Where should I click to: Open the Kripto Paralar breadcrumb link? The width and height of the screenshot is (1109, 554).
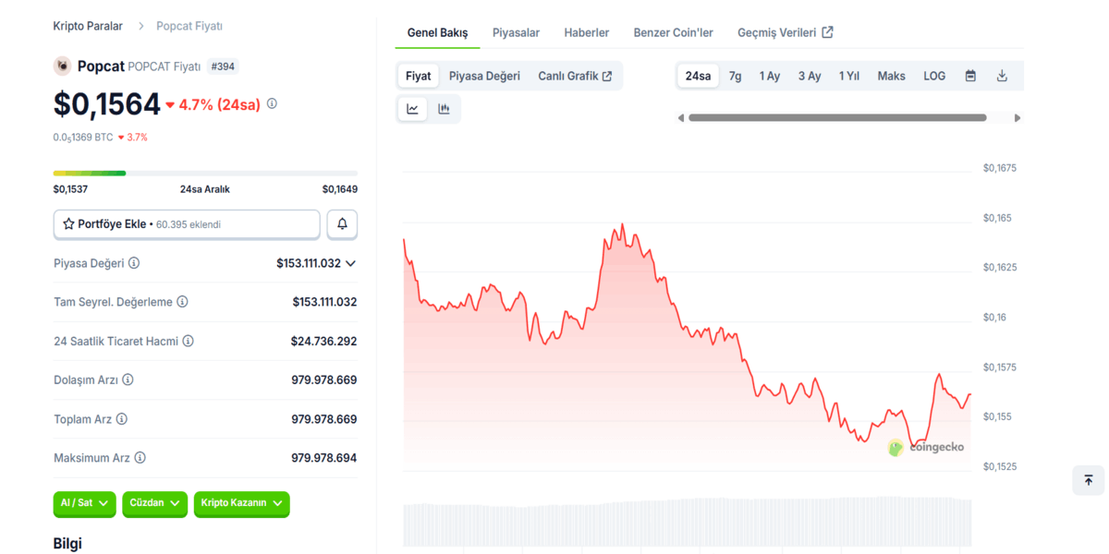(x=88, y=26)
